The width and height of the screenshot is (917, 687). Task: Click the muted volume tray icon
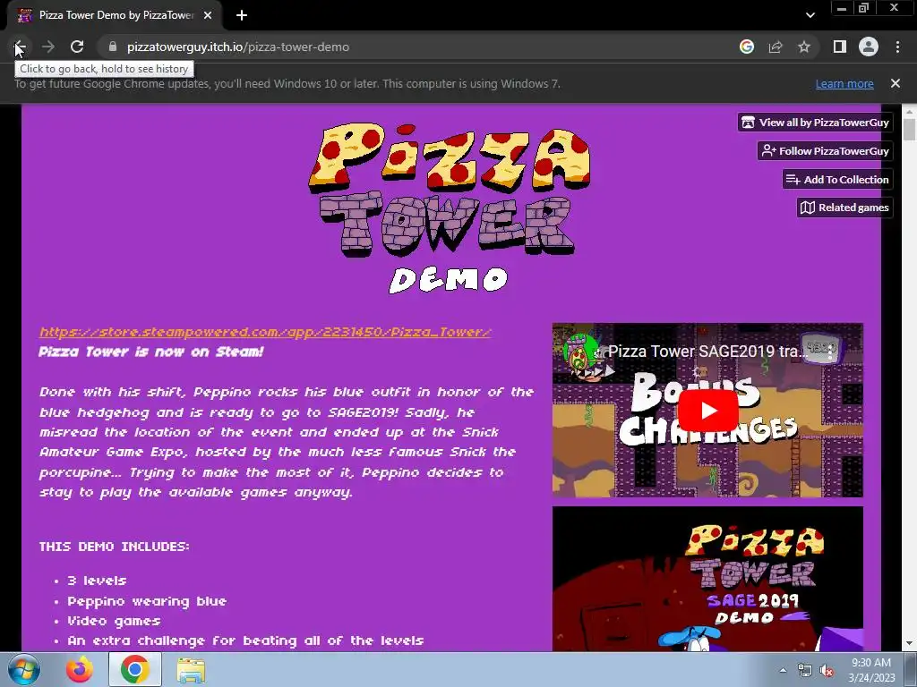point(827,671)
